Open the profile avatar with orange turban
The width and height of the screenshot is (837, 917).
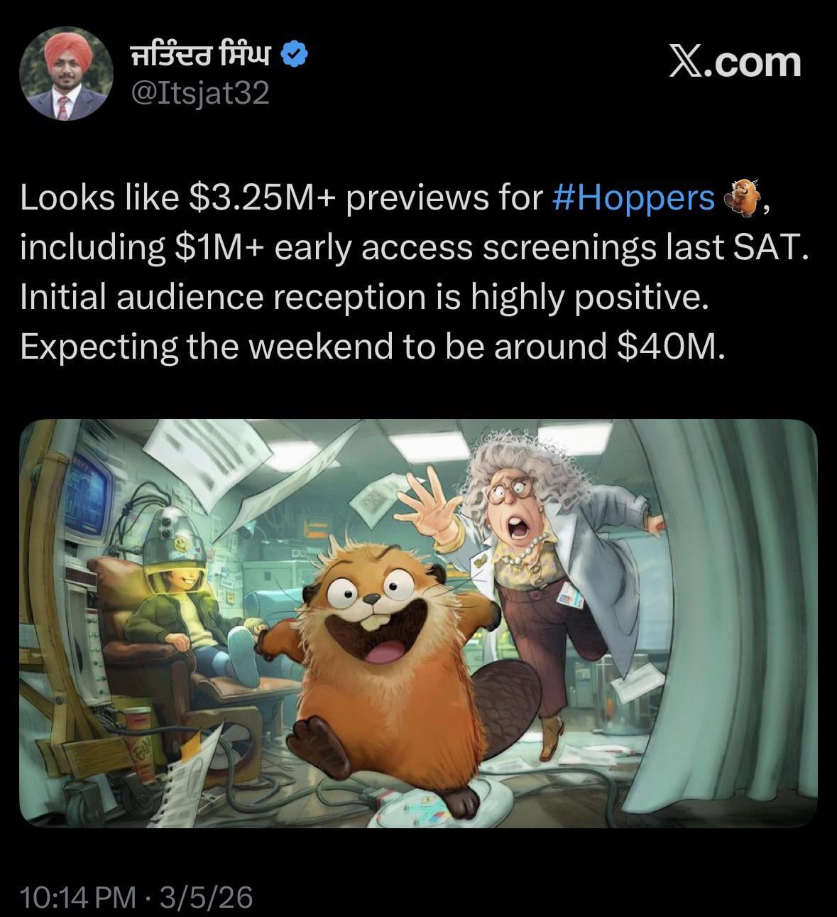pos(67,76)
